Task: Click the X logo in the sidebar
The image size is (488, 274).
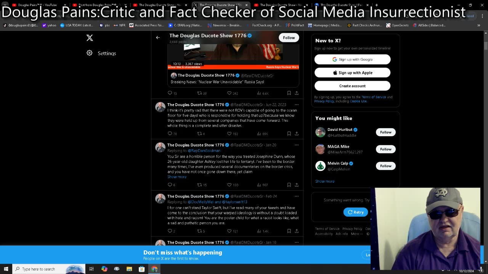Action: [x=90, y=38]
